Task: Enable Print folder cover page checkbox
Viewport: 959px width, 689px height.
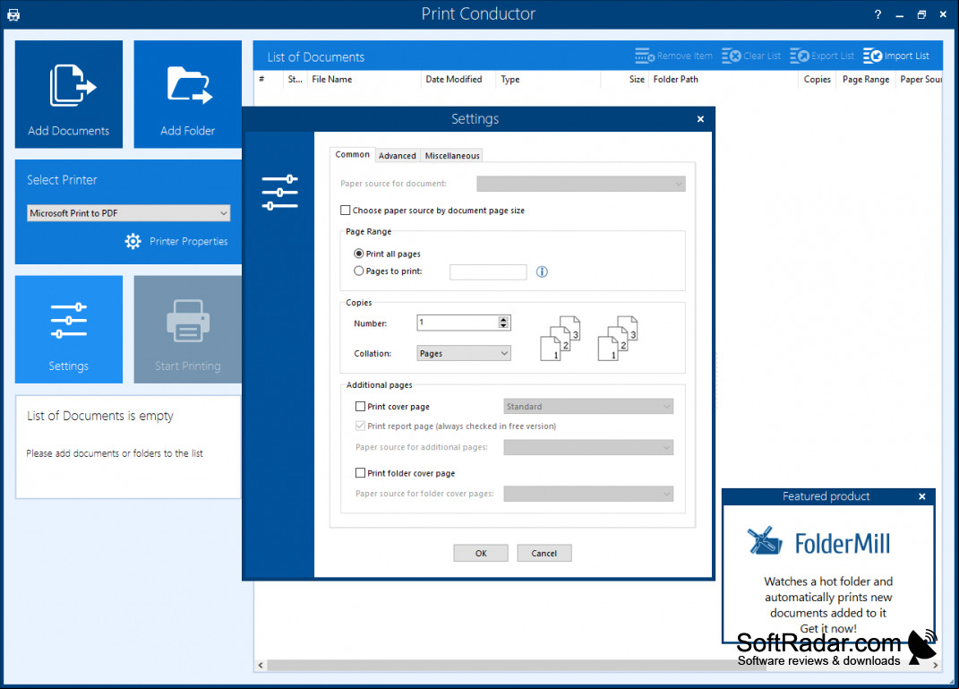Action: [360, 473]
